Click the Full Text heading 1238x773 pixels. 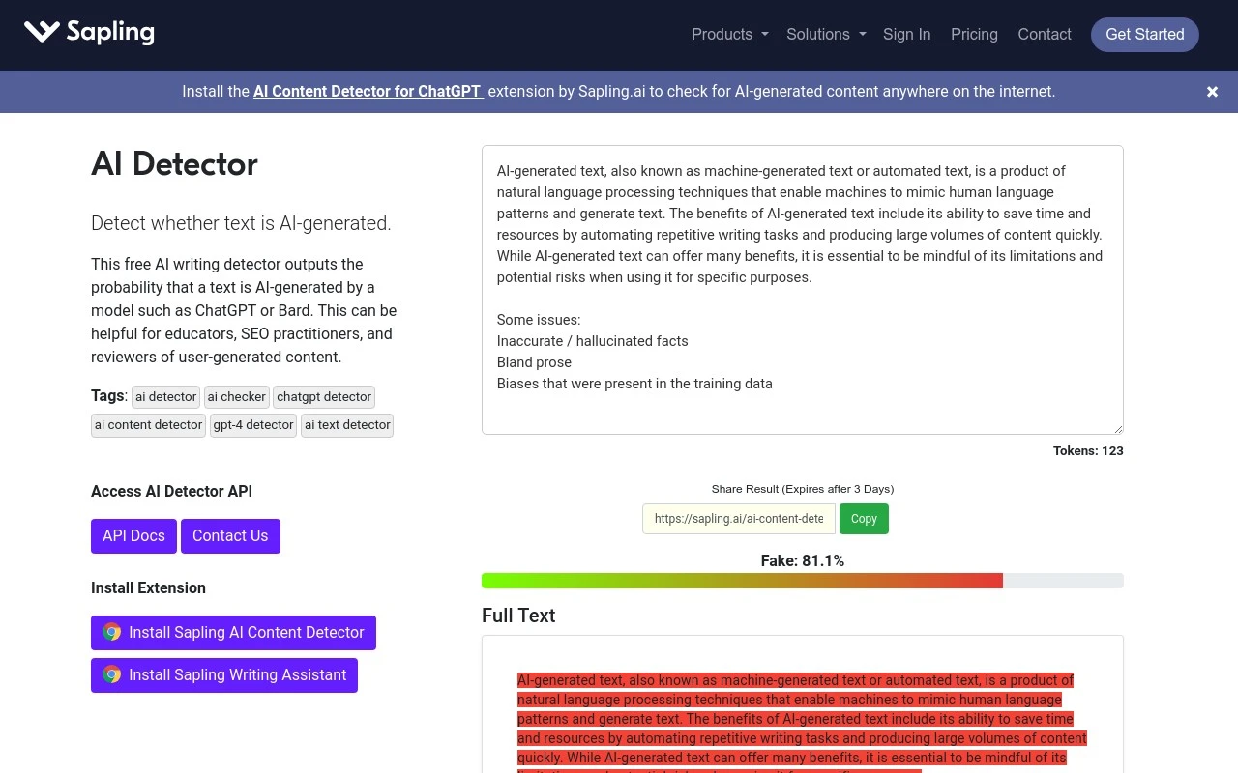(518, 616)
